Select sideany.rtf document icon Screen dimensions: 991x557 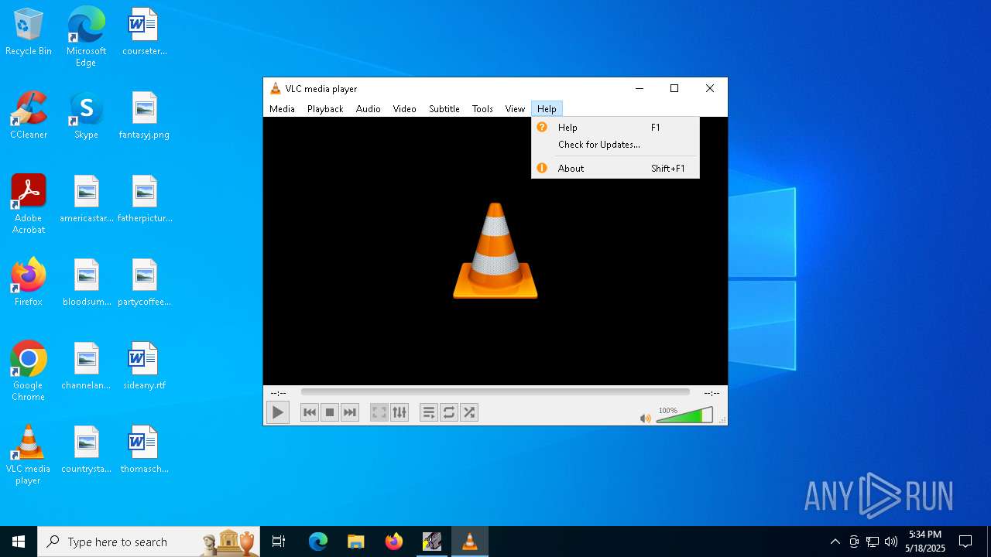pyautogui.click(x=144, y=366)
